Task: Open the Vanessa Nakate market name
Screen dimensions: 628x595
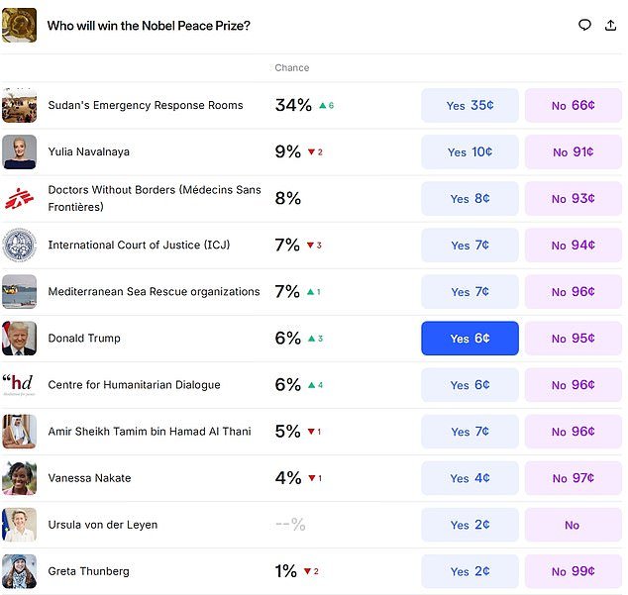Action: 89,478
